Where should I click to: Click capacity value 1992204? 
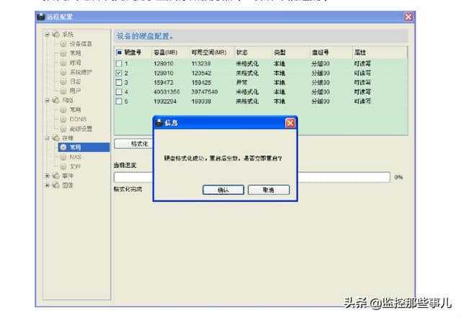point(165,101)
